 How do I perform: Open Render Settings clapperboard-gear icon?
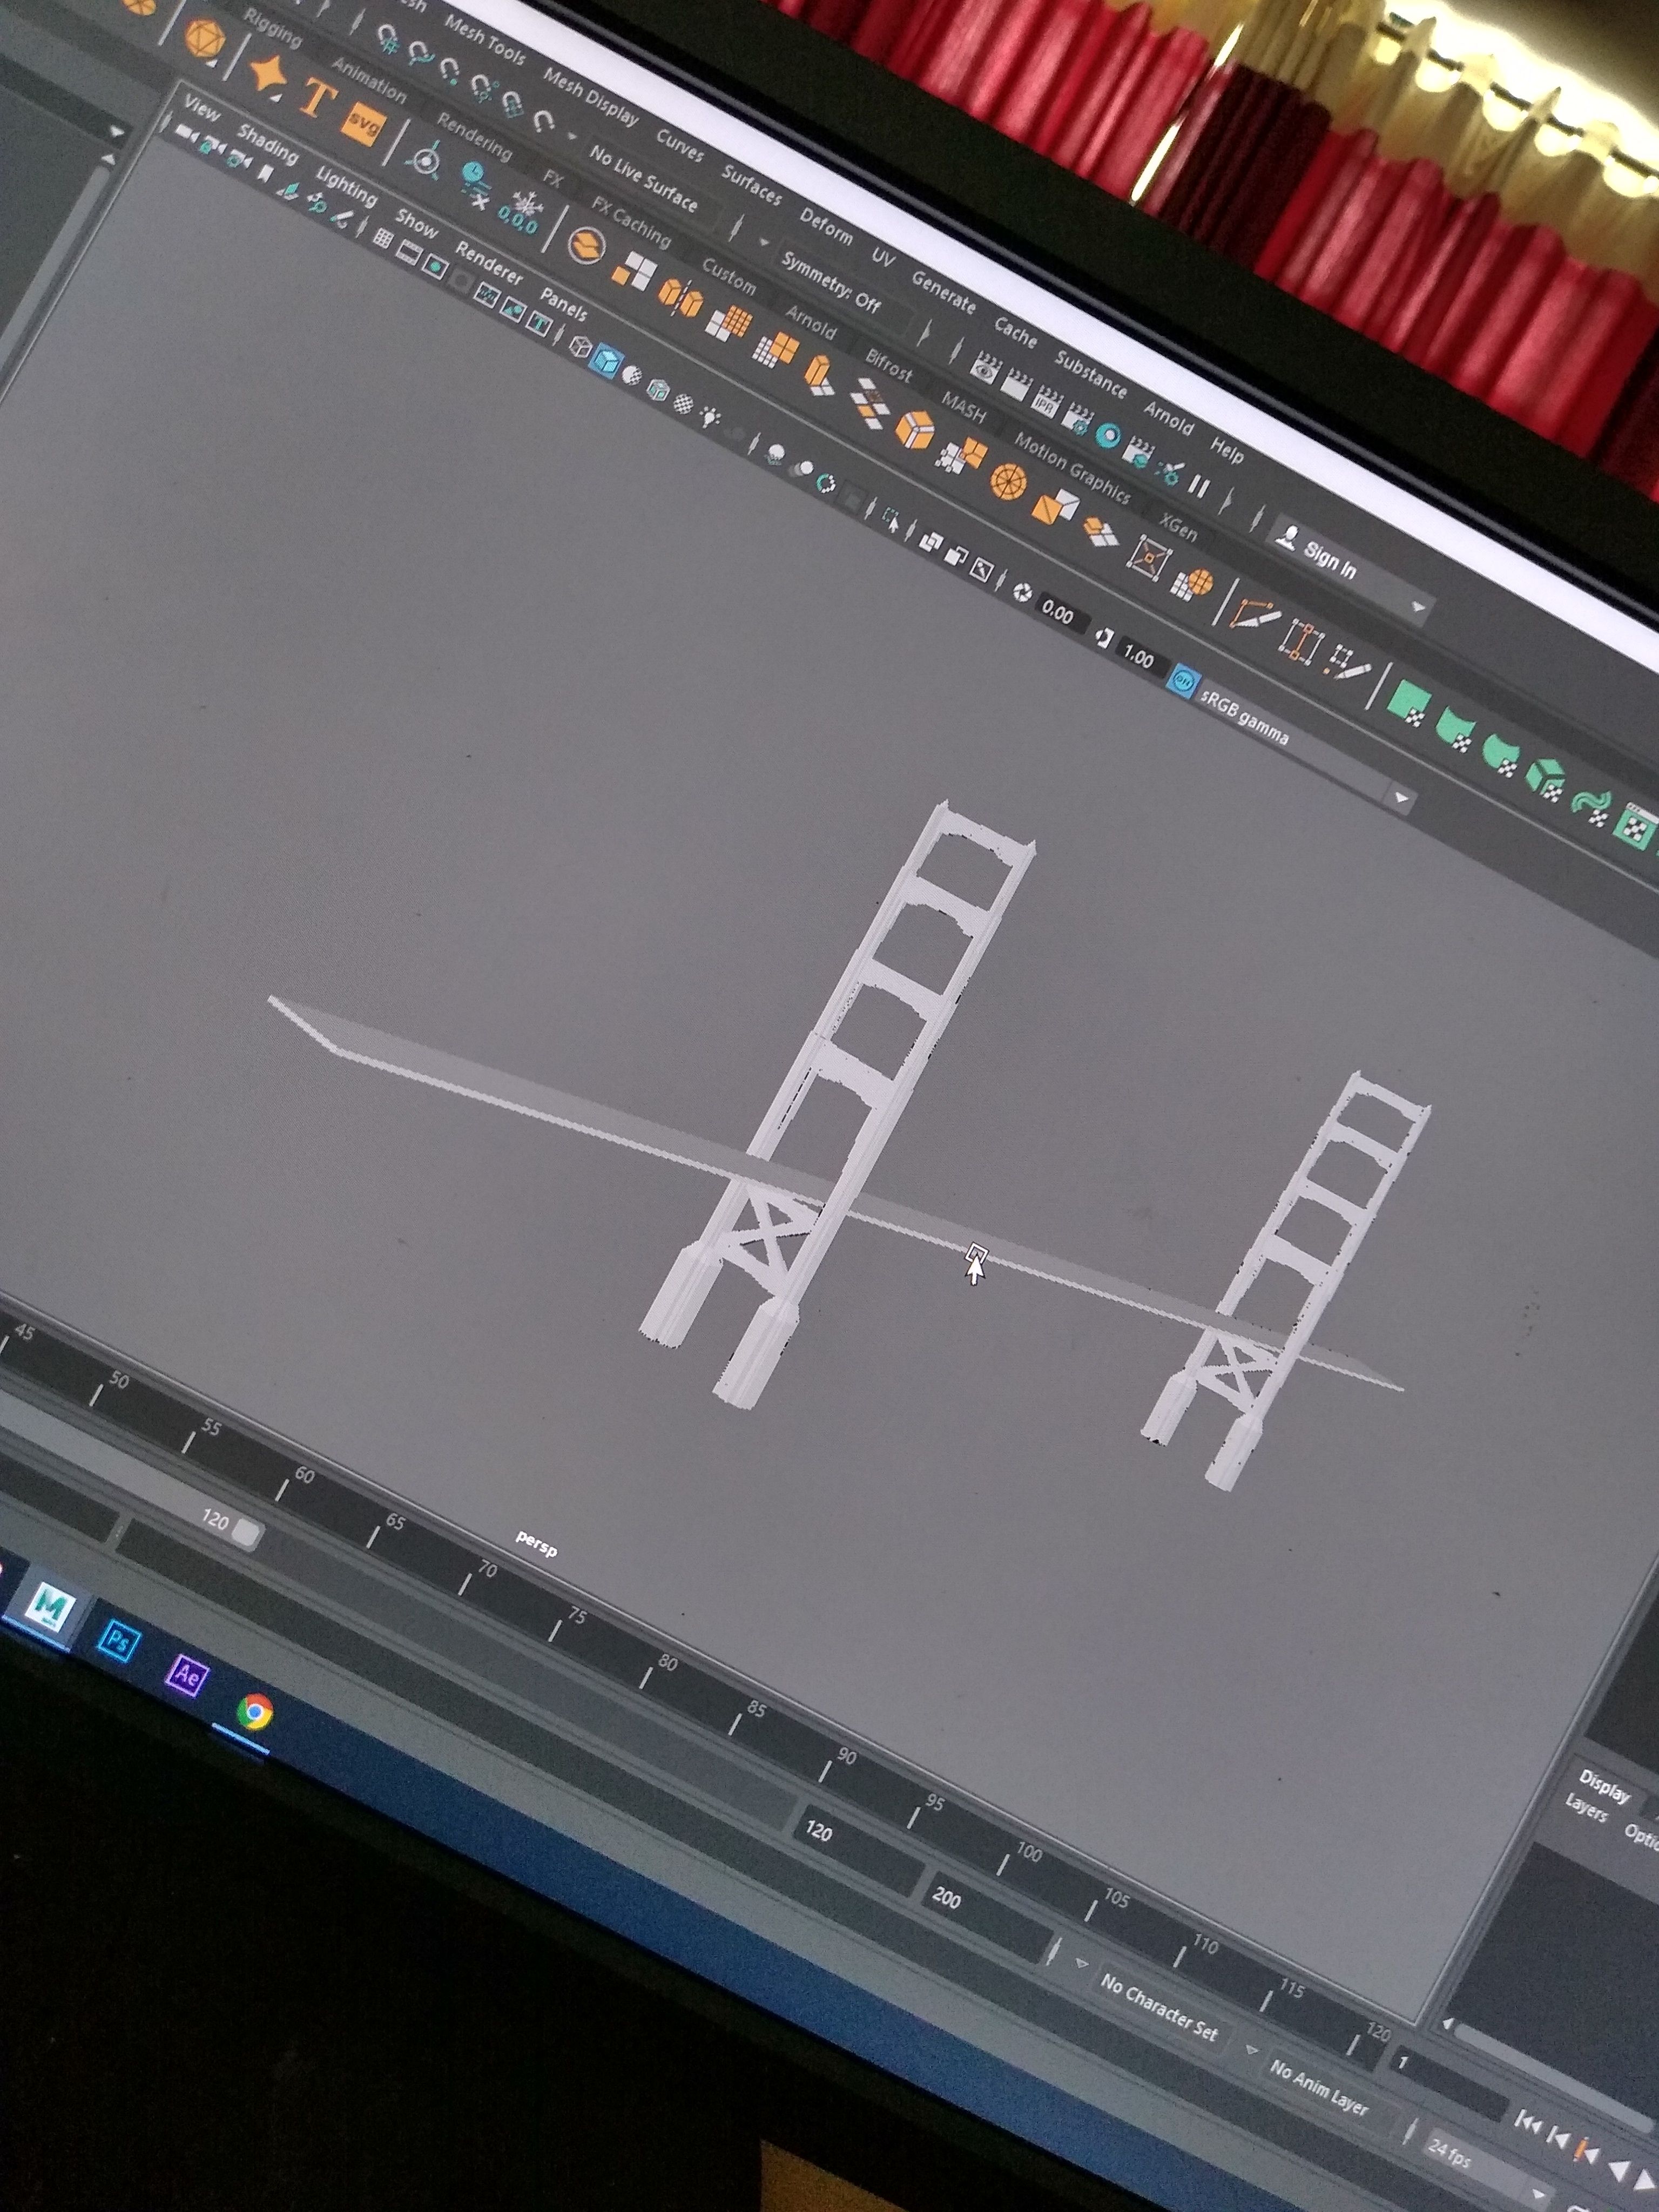tap(1079, 417)
